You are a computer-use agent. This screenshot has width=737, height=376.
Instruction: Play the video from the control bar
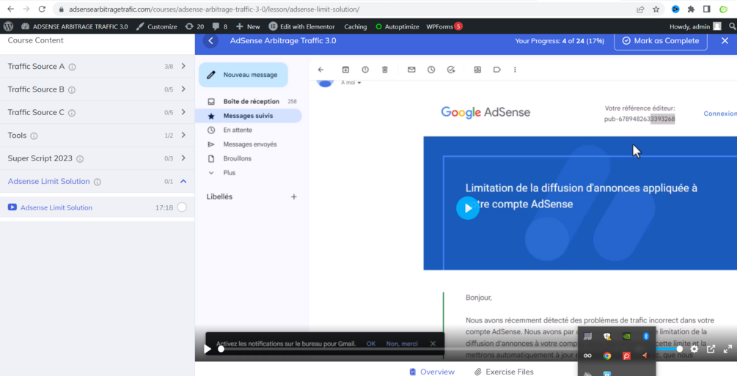click(x=208, y=349)
